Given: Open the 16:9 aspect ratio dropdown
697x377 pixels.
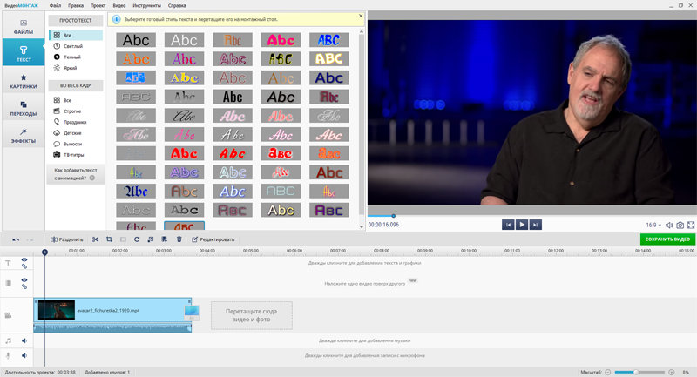Looking at the screenshot, I should click(x=653, y=225).
